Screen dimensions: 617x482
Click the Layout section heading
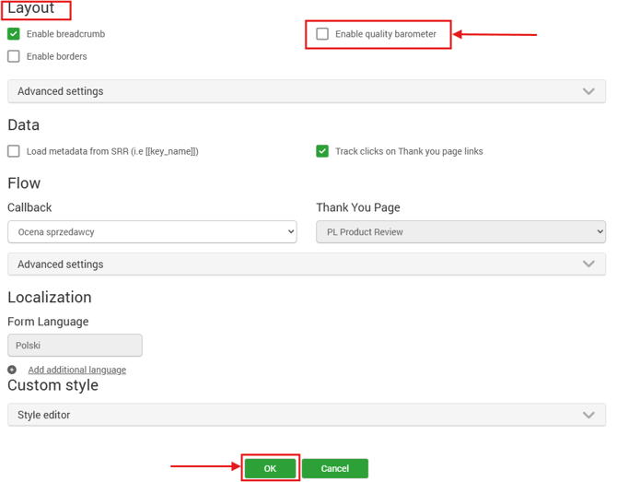(x=32, y=8)
